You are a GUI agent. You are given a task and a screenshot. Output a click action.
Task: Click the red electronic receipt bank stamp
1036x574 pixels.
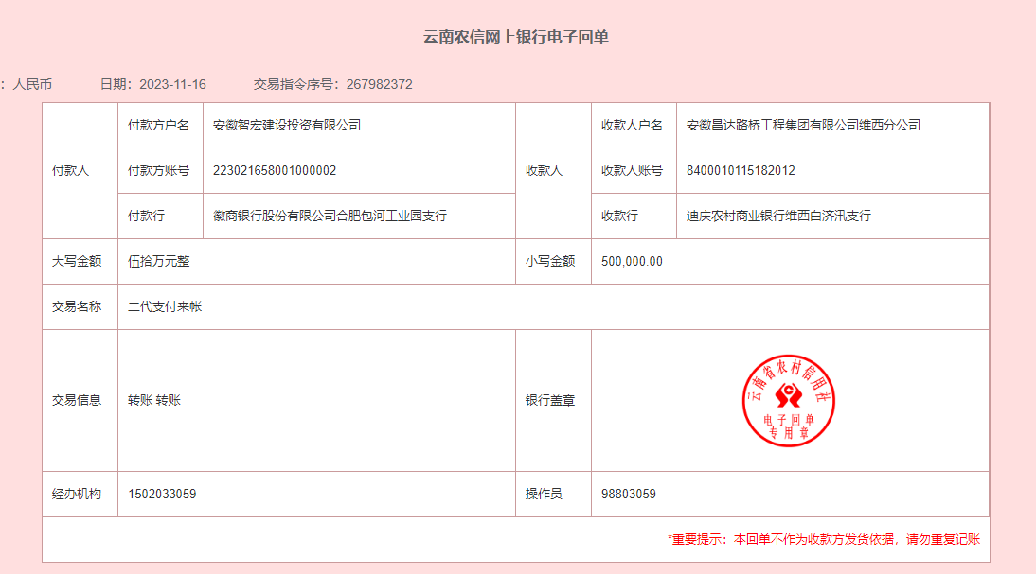788,400
